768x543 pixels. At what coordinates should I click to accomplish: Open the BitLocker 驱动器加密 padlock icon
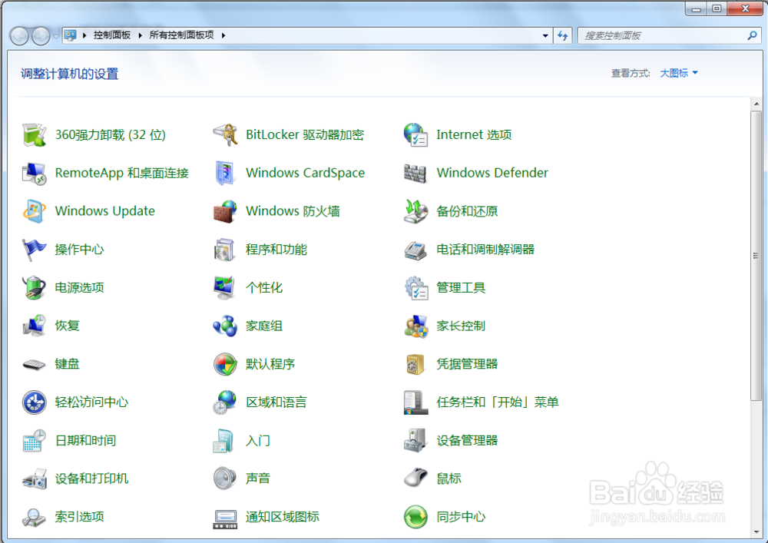click(225, 134)
